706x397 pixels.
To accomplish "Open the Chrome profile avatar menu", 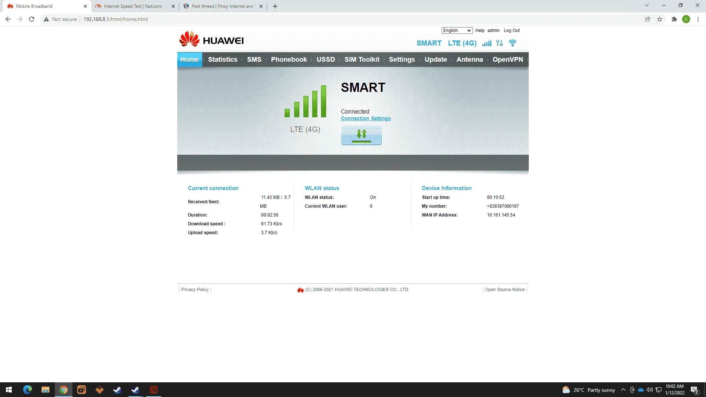I will click(x=686, y=19).
